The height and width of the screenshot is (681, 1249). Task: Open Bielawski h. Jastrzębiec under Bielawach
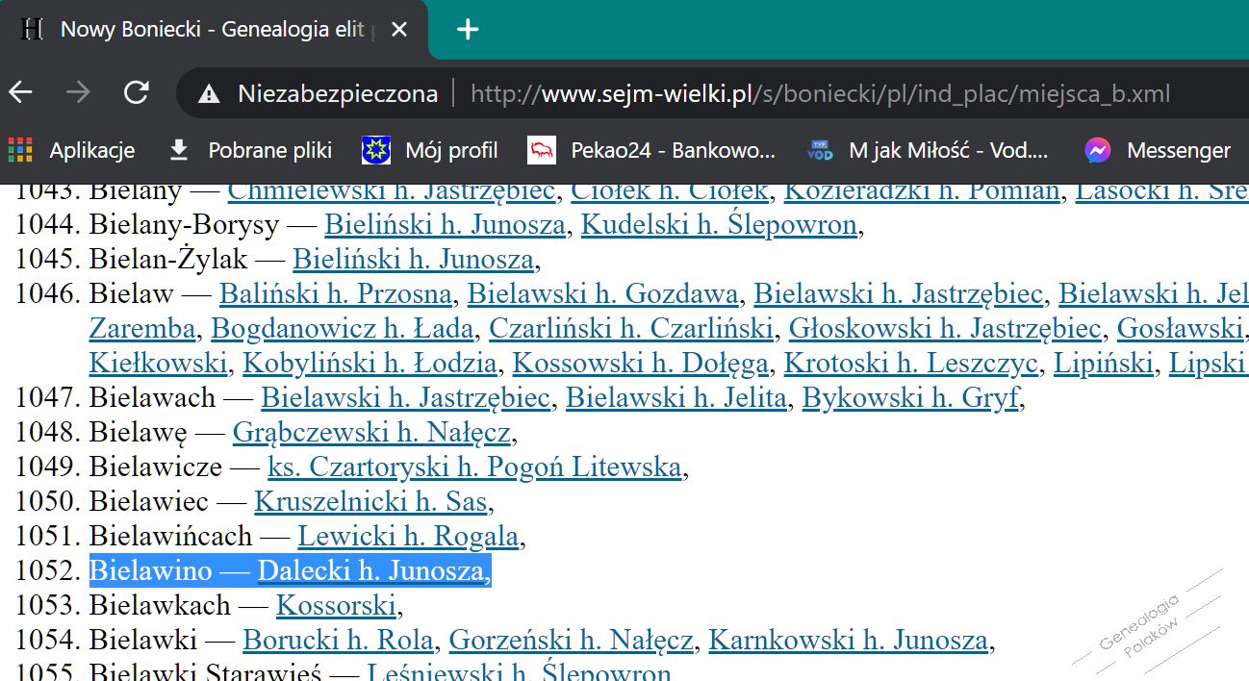click(405, 398)
